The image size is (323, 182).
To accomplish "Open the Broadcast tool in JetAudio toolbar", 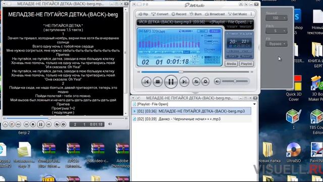I will pyautogui.click(x=215, y=14).
